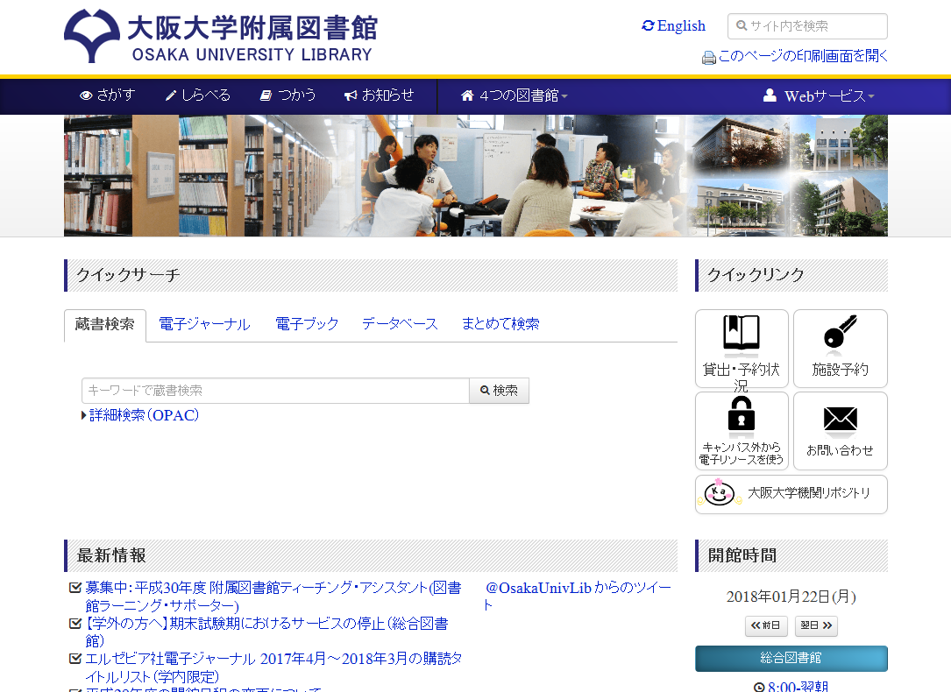Click the 総合図書館 hours button
The height and width of the screenshot is (692, 951).
(x=791, y=659)
